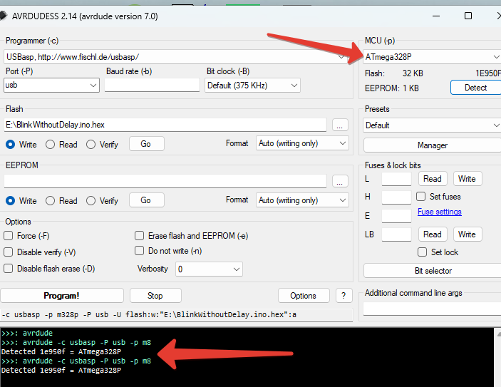This screenshot has height=387, width=501.
Task: Select the Flash Read radio button
Action: [x=51, y=144]
